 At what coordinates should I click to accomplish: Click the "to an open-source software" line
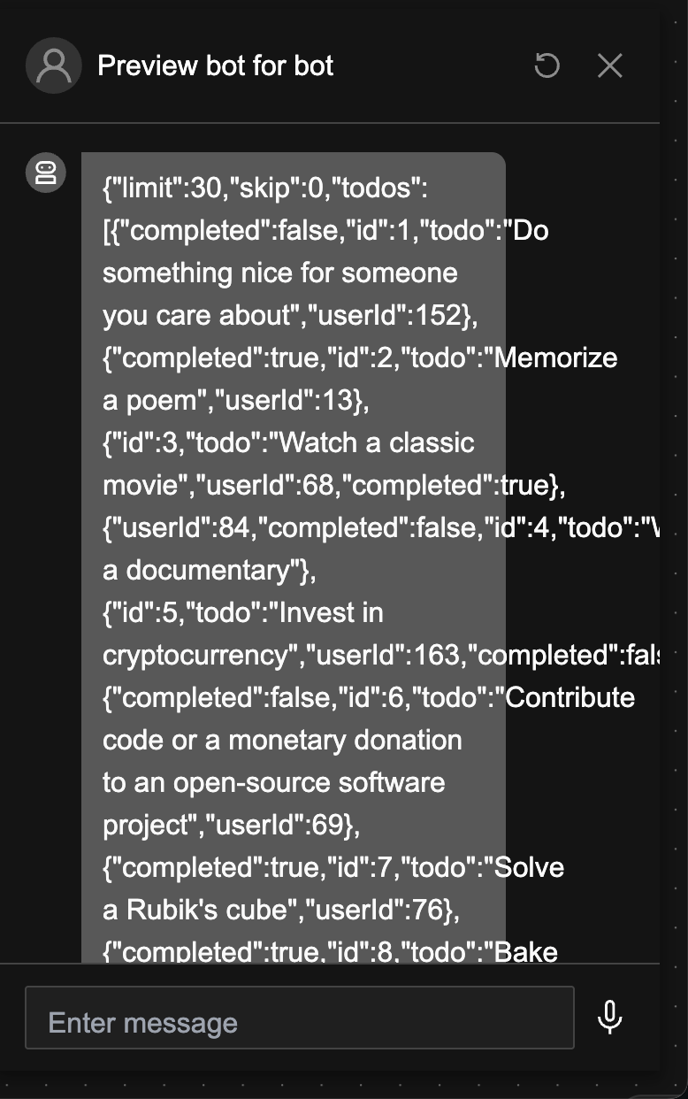coord(273,782)
